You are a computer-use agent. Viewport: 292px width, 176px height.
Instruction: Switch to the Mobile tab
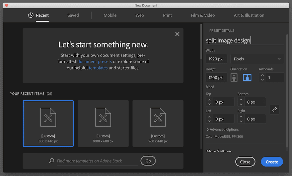click(110, 15)
